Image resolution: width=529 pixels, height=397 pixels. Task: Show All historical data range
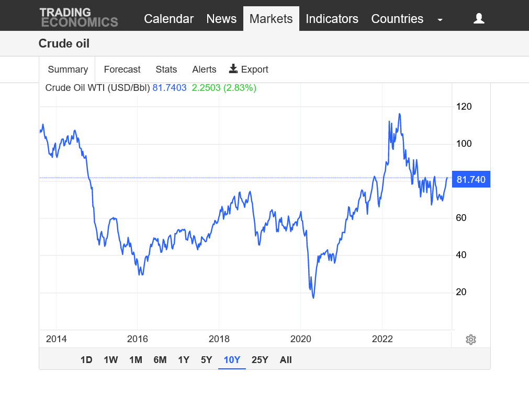pyautogui.click(x=286, y=360)
